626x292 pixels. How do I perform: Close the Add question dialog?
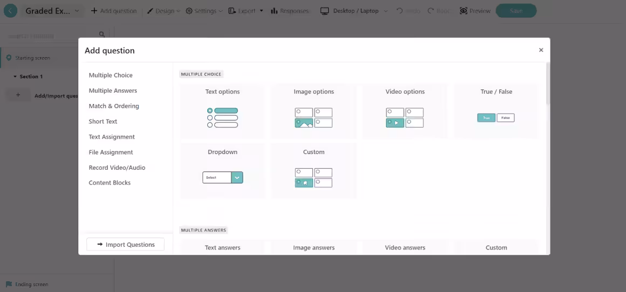541,50
